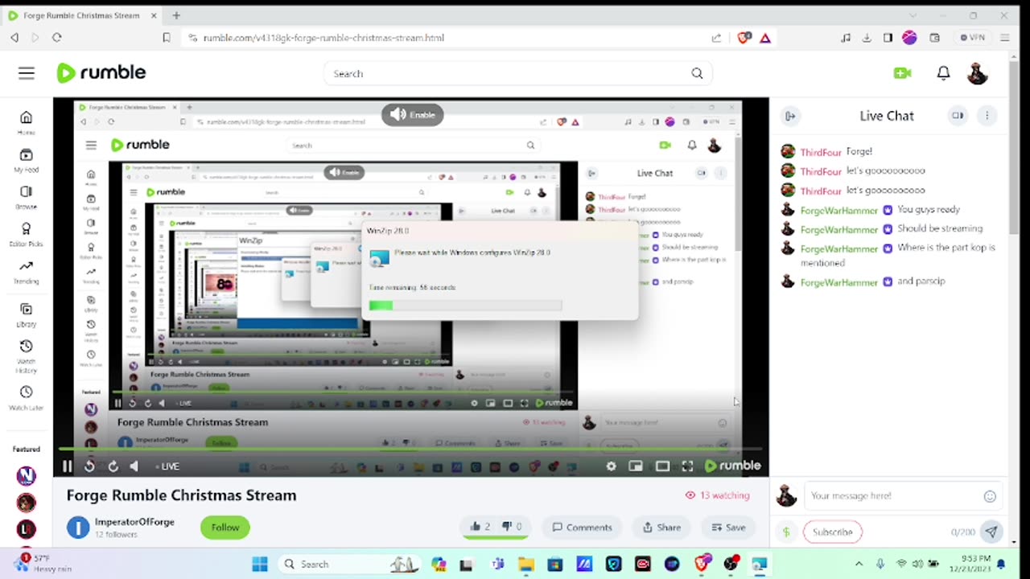This screenshot has width=1030, height=579.
Task: Toggle theater mode in player
Action: [x=662, y=466]
